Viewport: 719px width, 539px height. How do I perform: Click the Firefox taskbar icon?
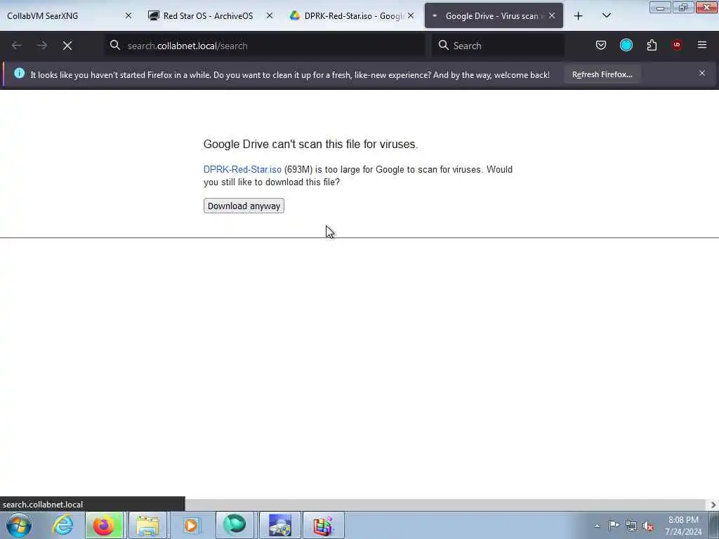pos(104,525)
